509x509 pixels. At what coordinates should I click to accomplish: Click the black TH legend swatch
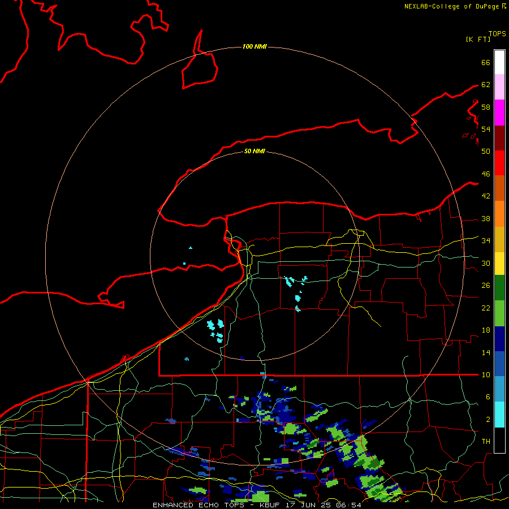pos(499,440)
